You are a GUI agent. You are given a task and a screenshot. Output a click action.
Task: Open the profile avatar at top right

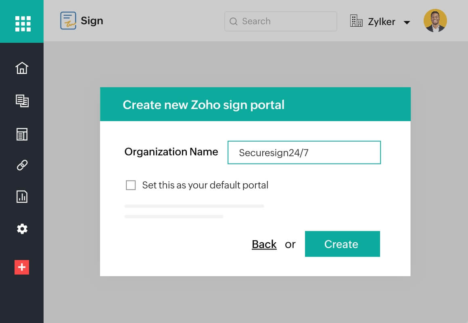(435, 20)
